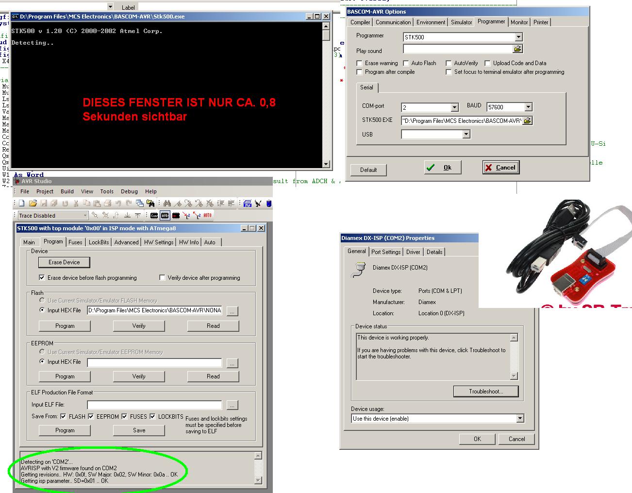Open the Debug menu in AVR Studio
The image size is (632, 493).
point(129,191)
